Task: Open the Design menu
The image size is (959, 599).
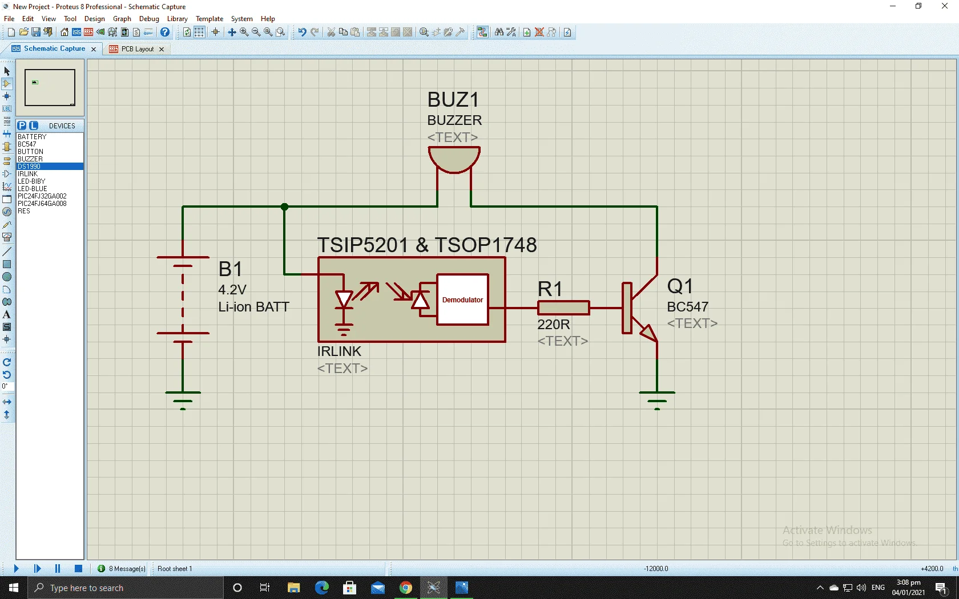Action: 95,19
